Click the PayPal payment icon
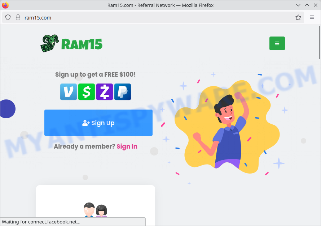The width and height of the screenshot is (321, 226). 123,92
